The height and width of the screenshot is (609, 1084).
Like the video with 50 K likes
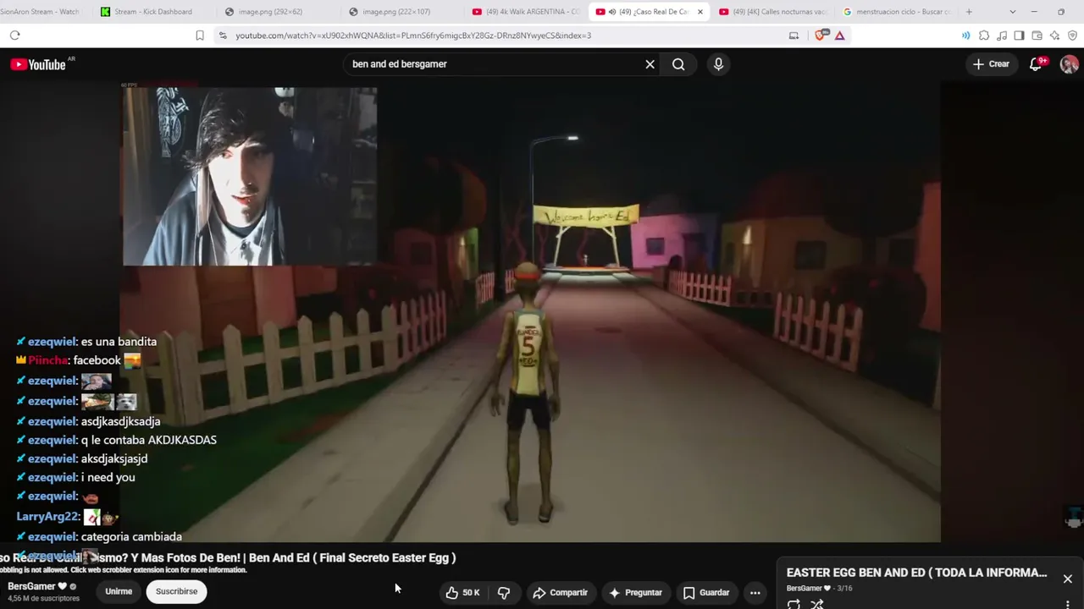pyautogui.click(x=463, y=593)
